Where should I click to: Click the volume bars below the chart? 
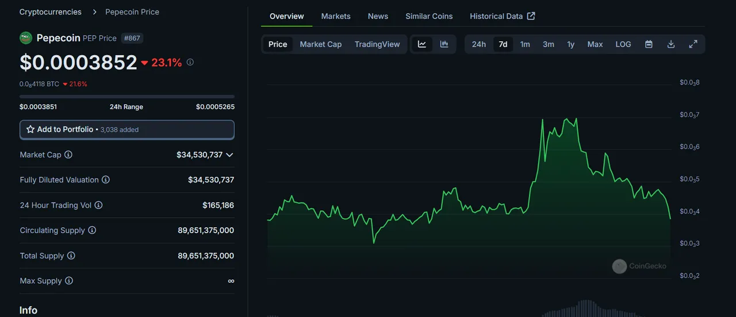(x=586, y=308)
